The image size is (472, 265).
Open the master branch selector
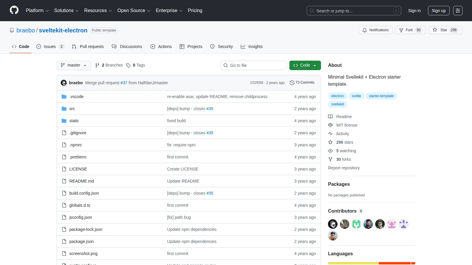pyautogui.click(x=74, y=65)
